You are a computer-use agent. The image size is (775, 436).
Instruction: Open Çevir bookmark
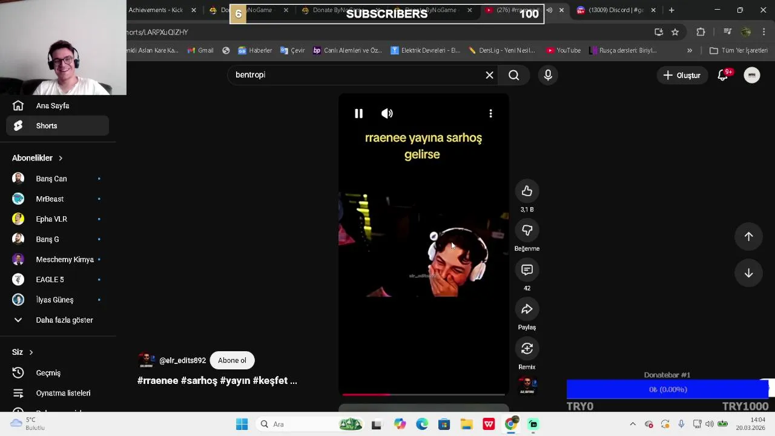pos(292,50)
